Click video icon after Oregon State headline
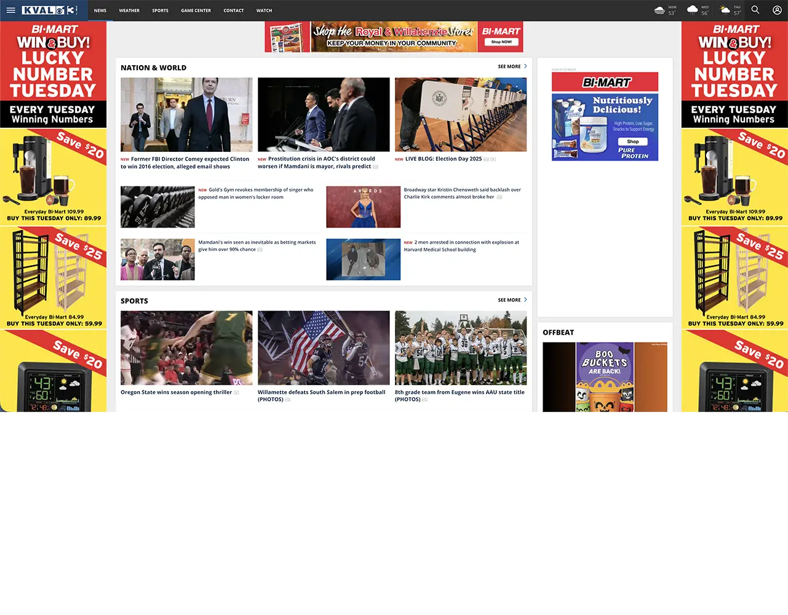788x615 pixels. 236,392
